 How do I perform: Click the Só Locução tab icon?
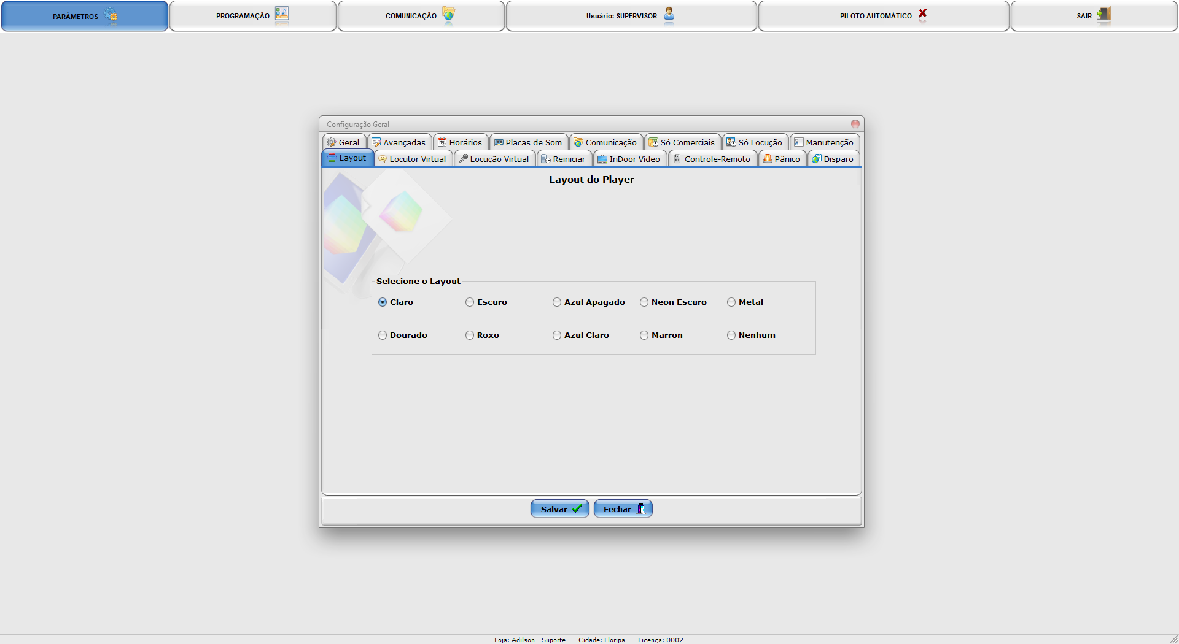tap(731, 142)
